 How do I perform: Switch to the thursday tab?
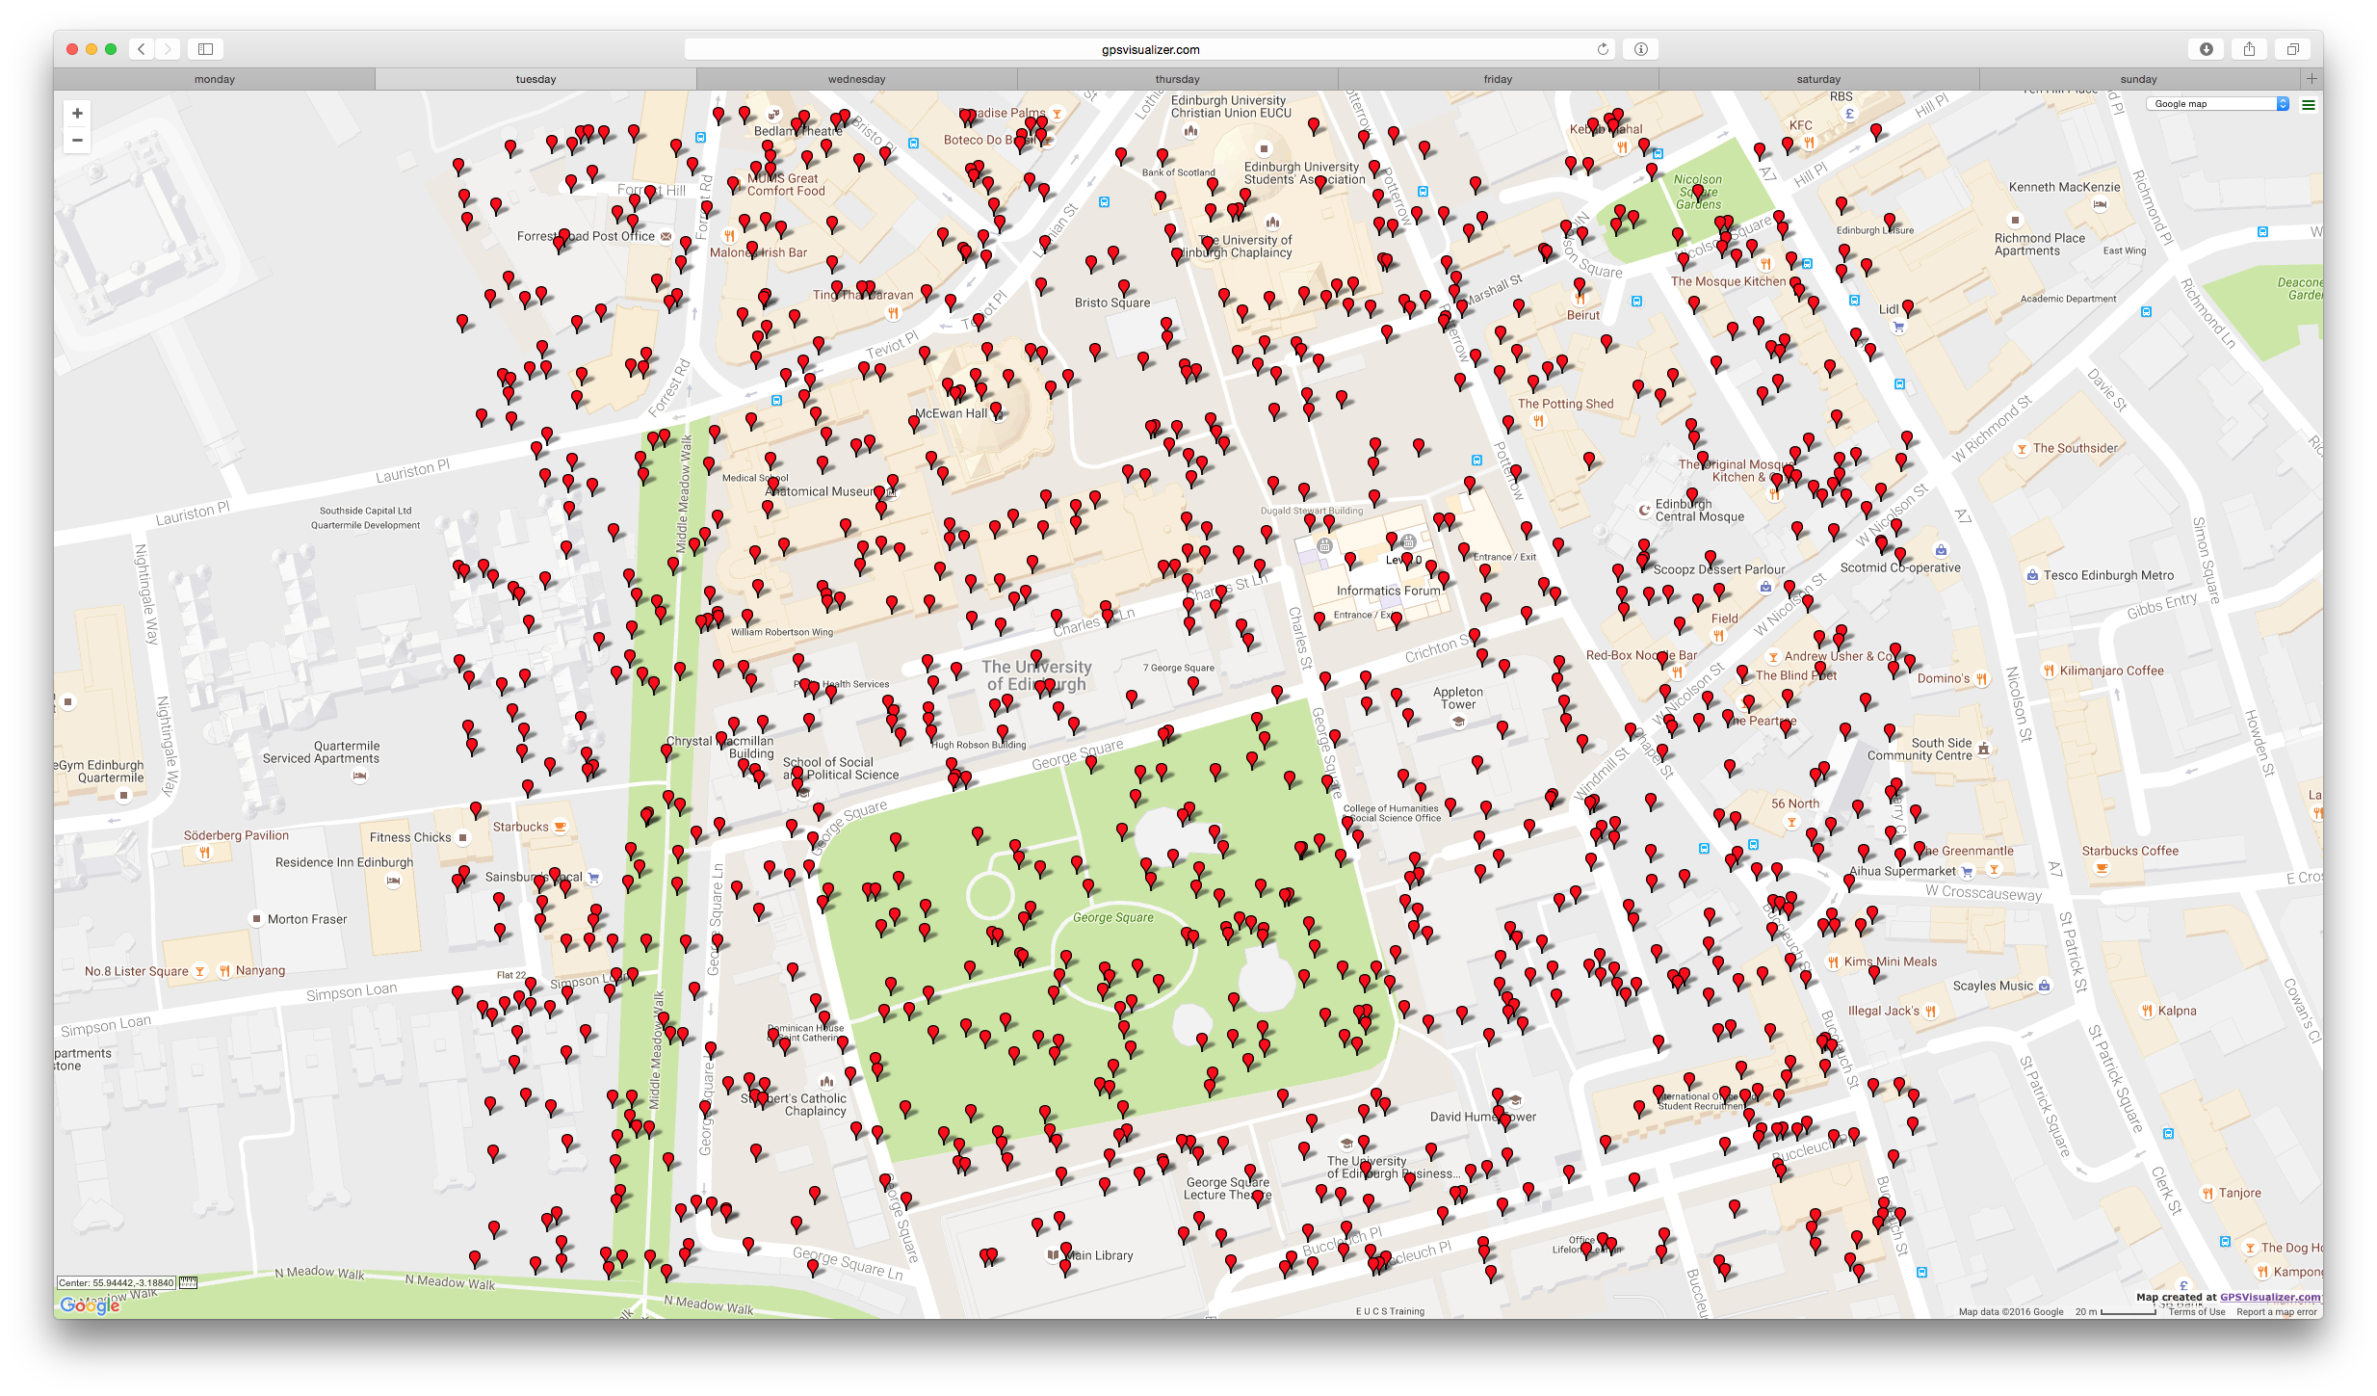pyautogui.click(x=1177, y=79)
